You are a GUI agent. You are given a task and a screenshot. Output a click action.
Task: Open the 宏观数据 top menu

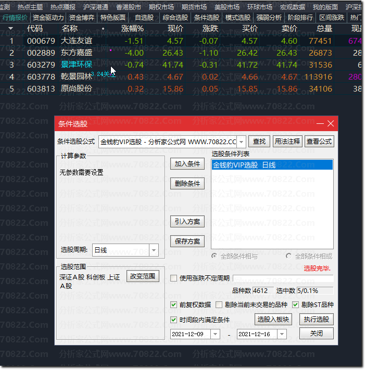click(x=292, y=7)
